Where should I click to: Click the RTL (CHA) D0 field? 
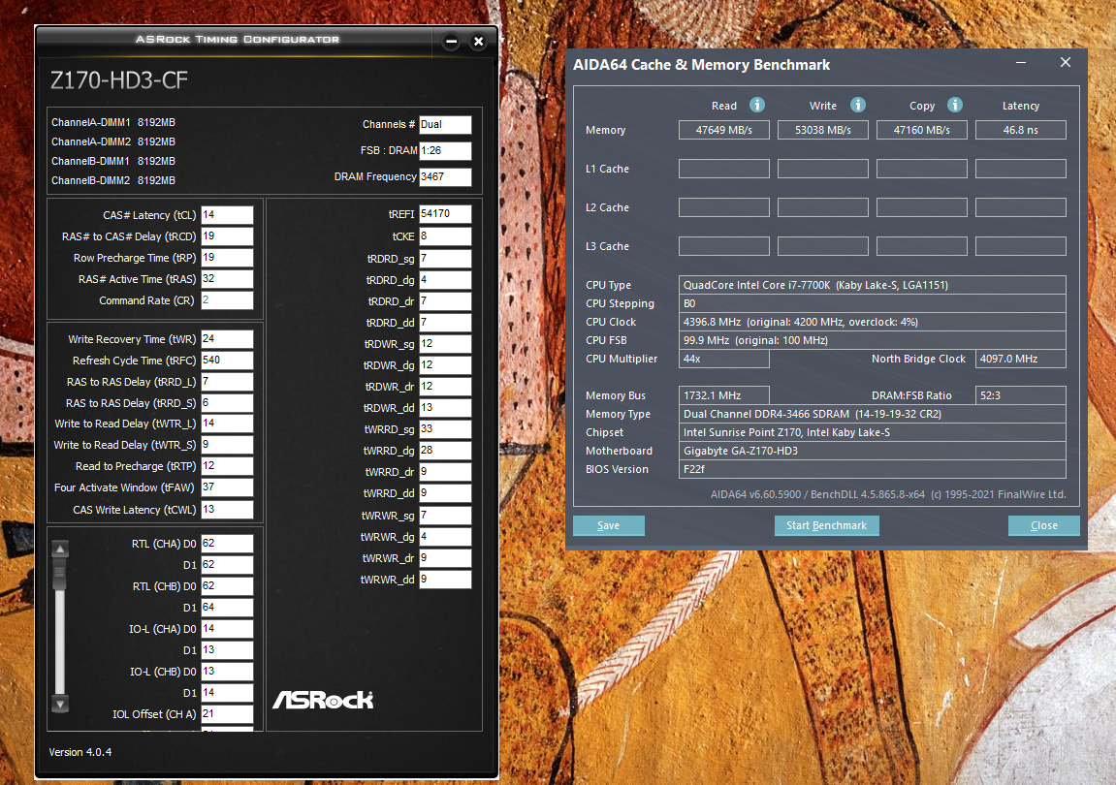click(x=227, y=544)
